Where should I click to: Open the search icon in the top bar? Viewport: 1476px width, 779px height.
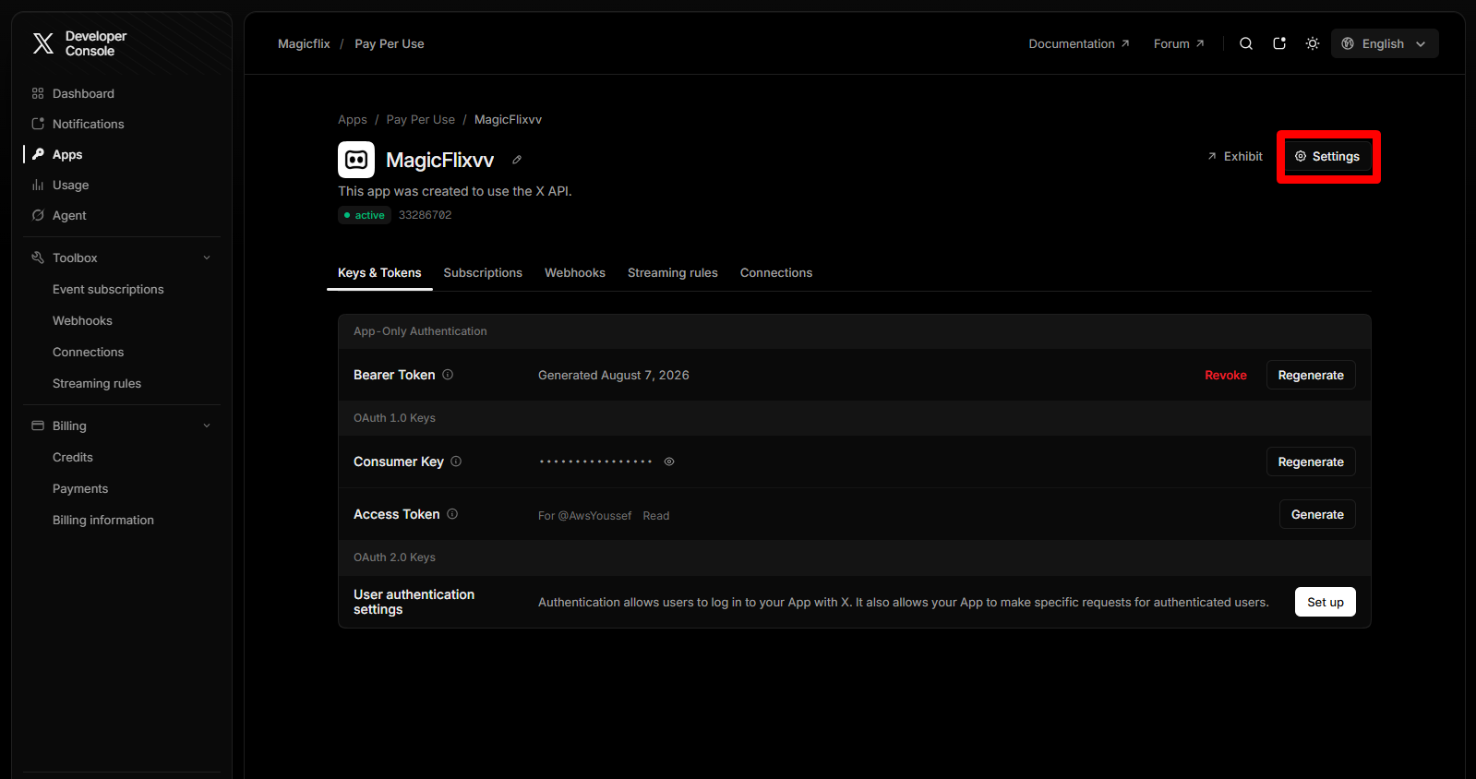1246,43
